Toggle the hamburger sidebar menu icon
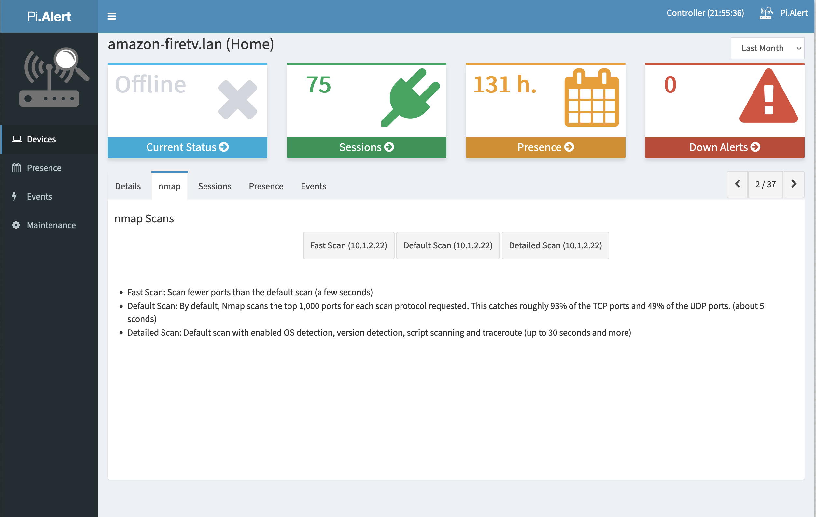 [x=111, y=16]
